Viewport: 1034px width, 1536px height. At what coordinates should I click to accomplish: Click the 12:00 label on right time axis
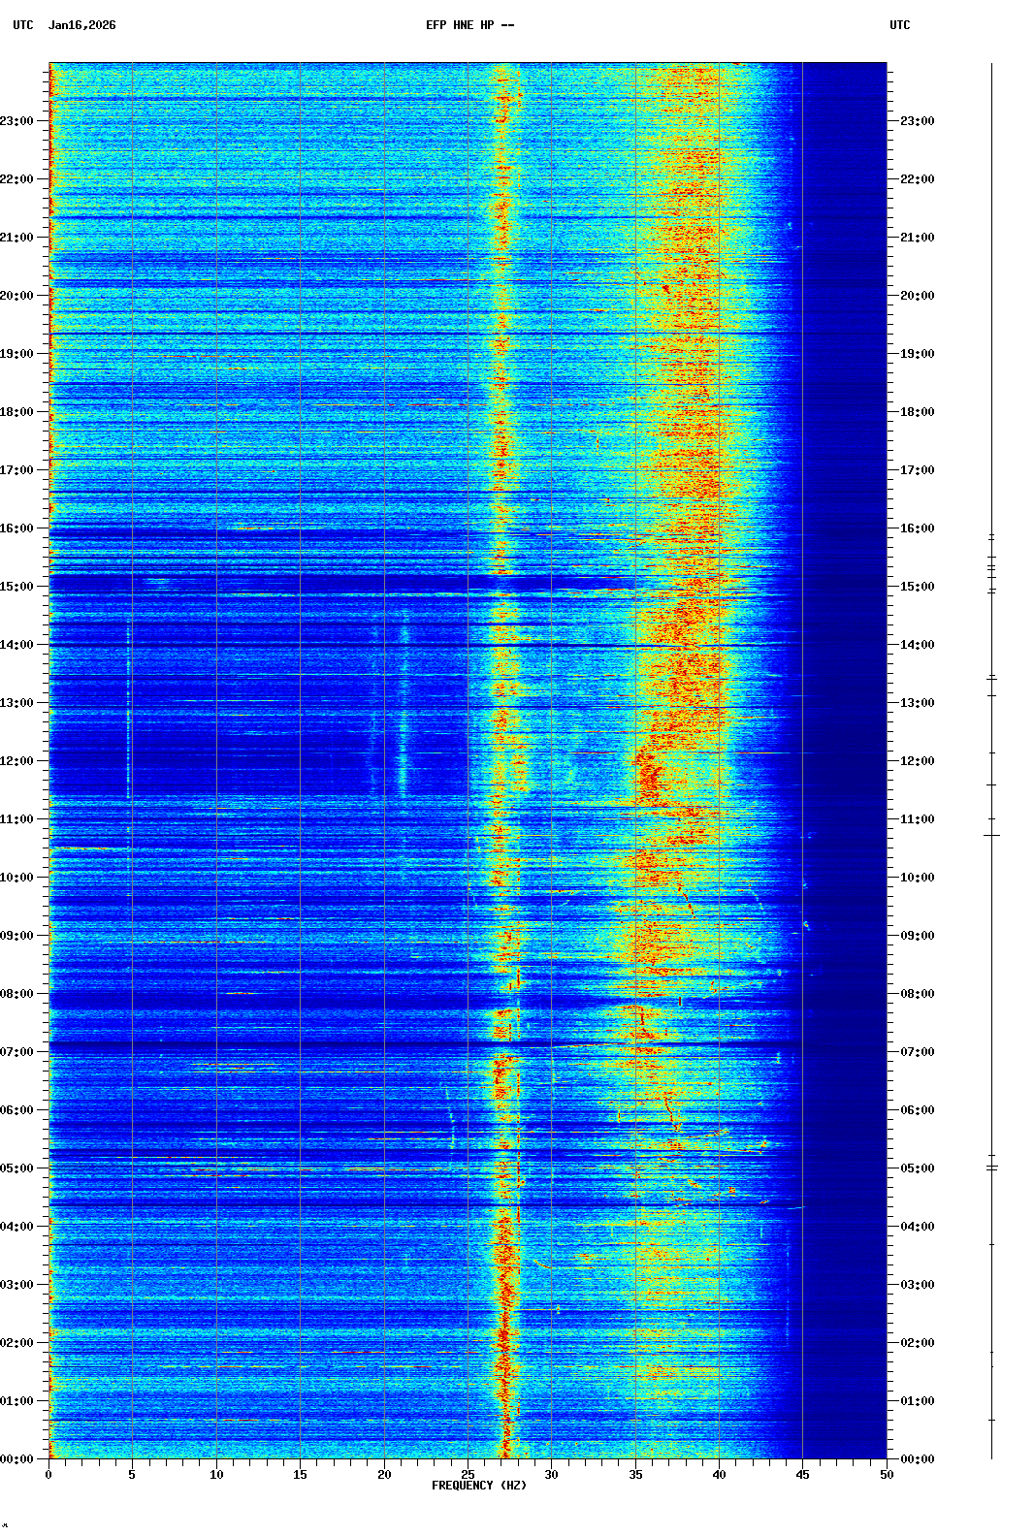tap(917, 761)
